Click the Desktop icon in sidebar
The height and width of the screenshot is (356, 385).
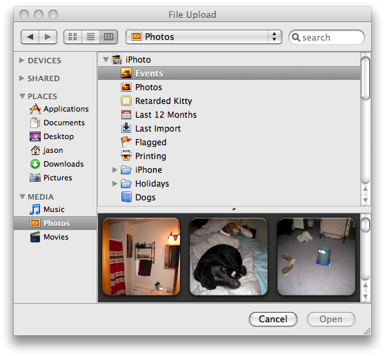pos(35,136)
